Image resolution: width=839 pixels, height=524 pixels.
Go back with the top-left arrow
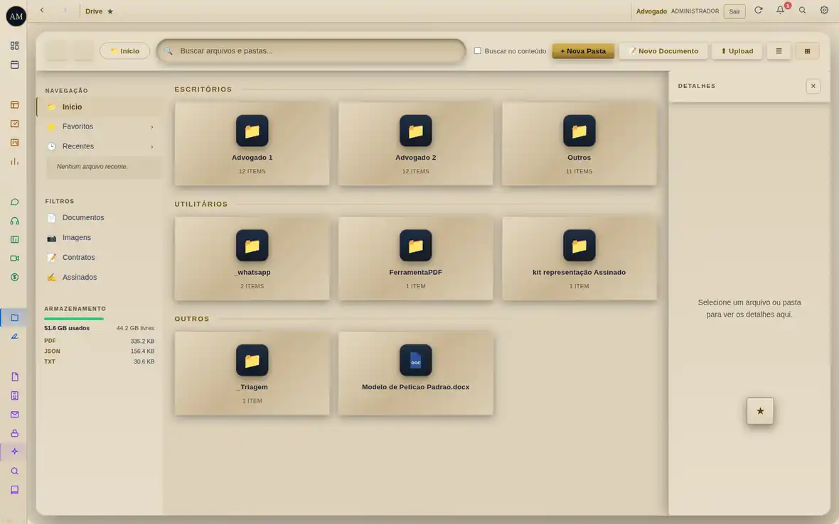(x=42, y=10)
